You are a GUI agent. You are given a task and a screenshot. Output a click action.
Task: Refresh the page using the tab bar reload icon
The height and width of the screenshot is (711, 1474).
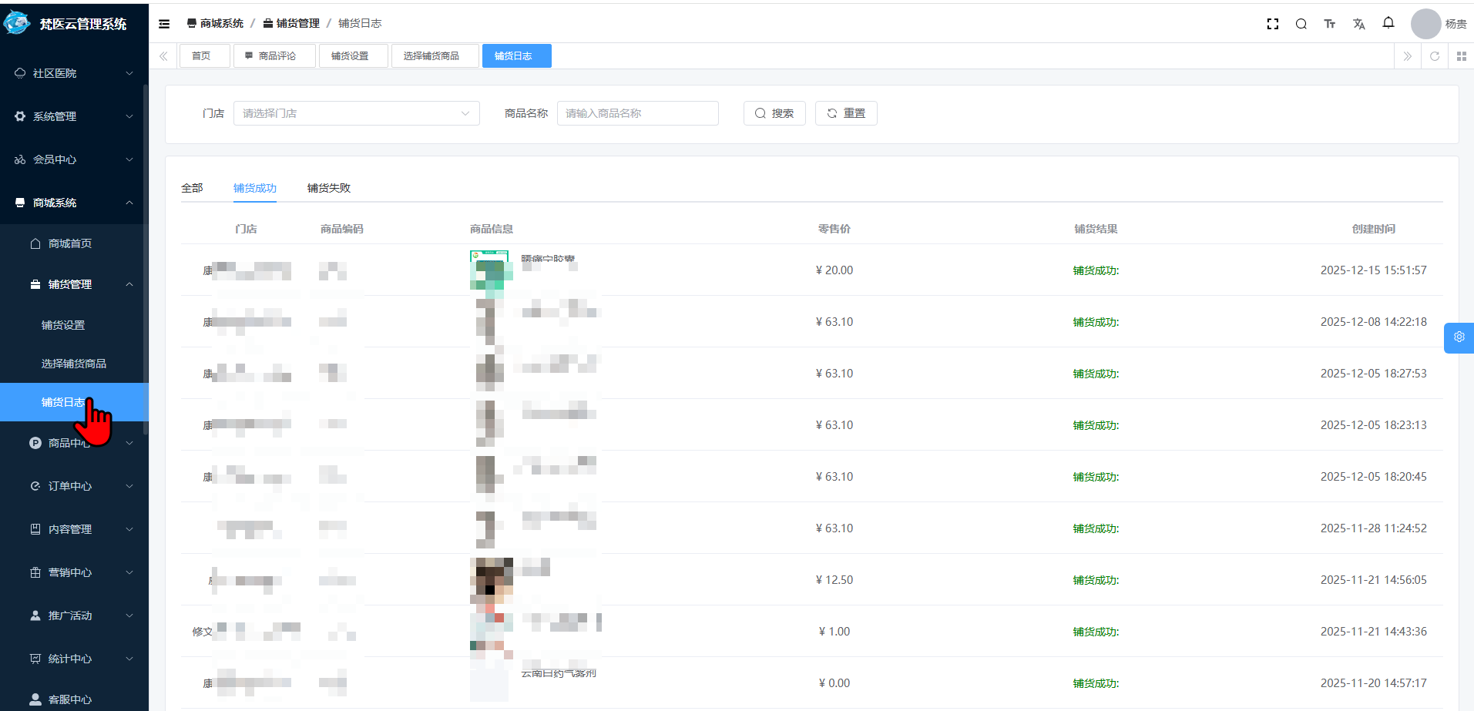pos(1434,56)
